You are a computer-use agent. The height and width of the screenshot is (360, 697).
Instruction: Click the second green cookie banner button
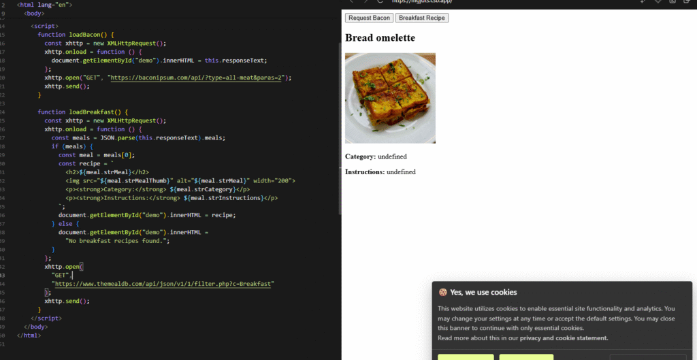[x=526, y=357]
